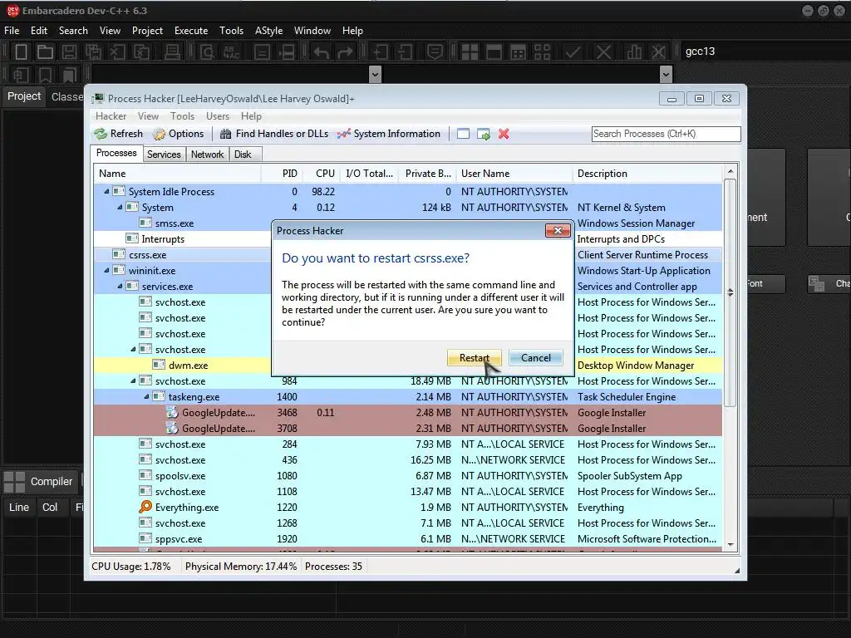
Task: Click the Print icon in Dev-C++ toolbar
Action: pyautogui.click(x=172, y=52)
